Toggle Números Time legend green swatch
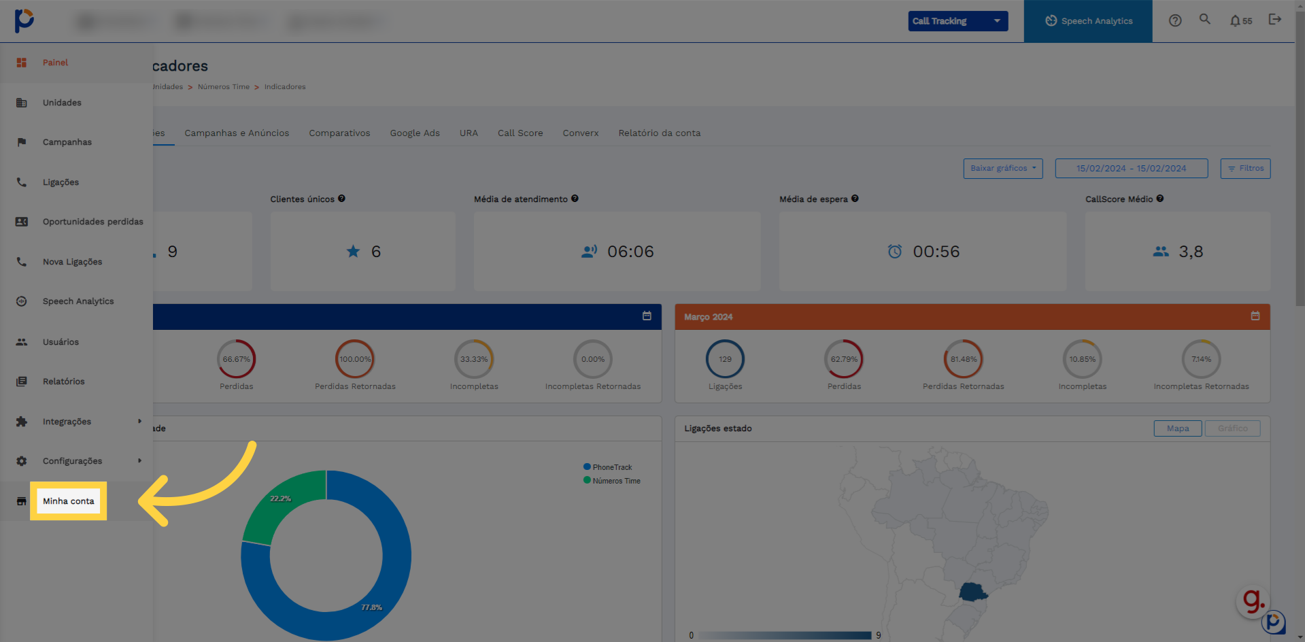The height and width of the screenshot is (642, 1305). (x=587, y=480)
